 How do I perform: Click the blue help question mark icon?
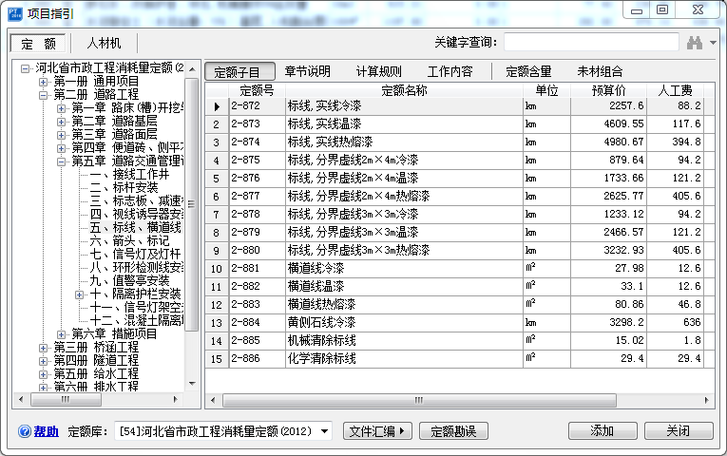pyautogui.click(x=25, y=431)
